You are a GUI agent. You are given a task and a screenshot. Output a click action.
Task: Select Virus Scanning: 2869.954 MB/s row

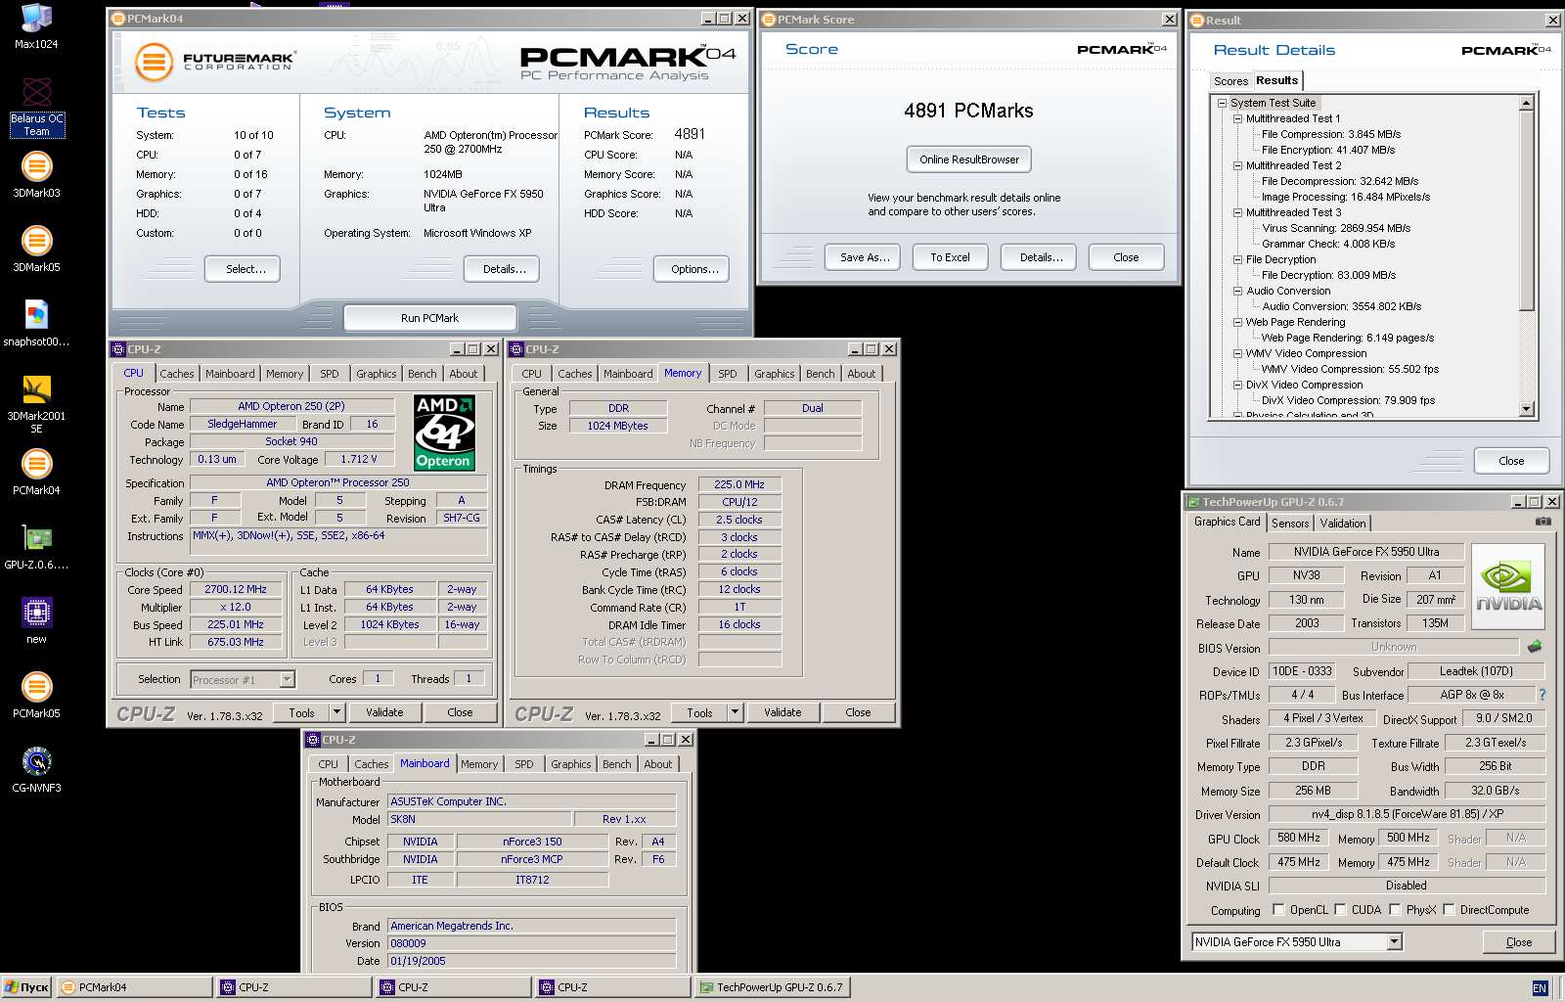(x=1335, y=228)
